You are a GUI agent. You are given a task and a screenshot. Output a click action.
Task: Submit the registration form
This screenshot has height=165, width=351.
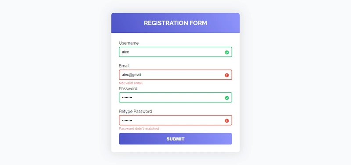tap(175, 139)
